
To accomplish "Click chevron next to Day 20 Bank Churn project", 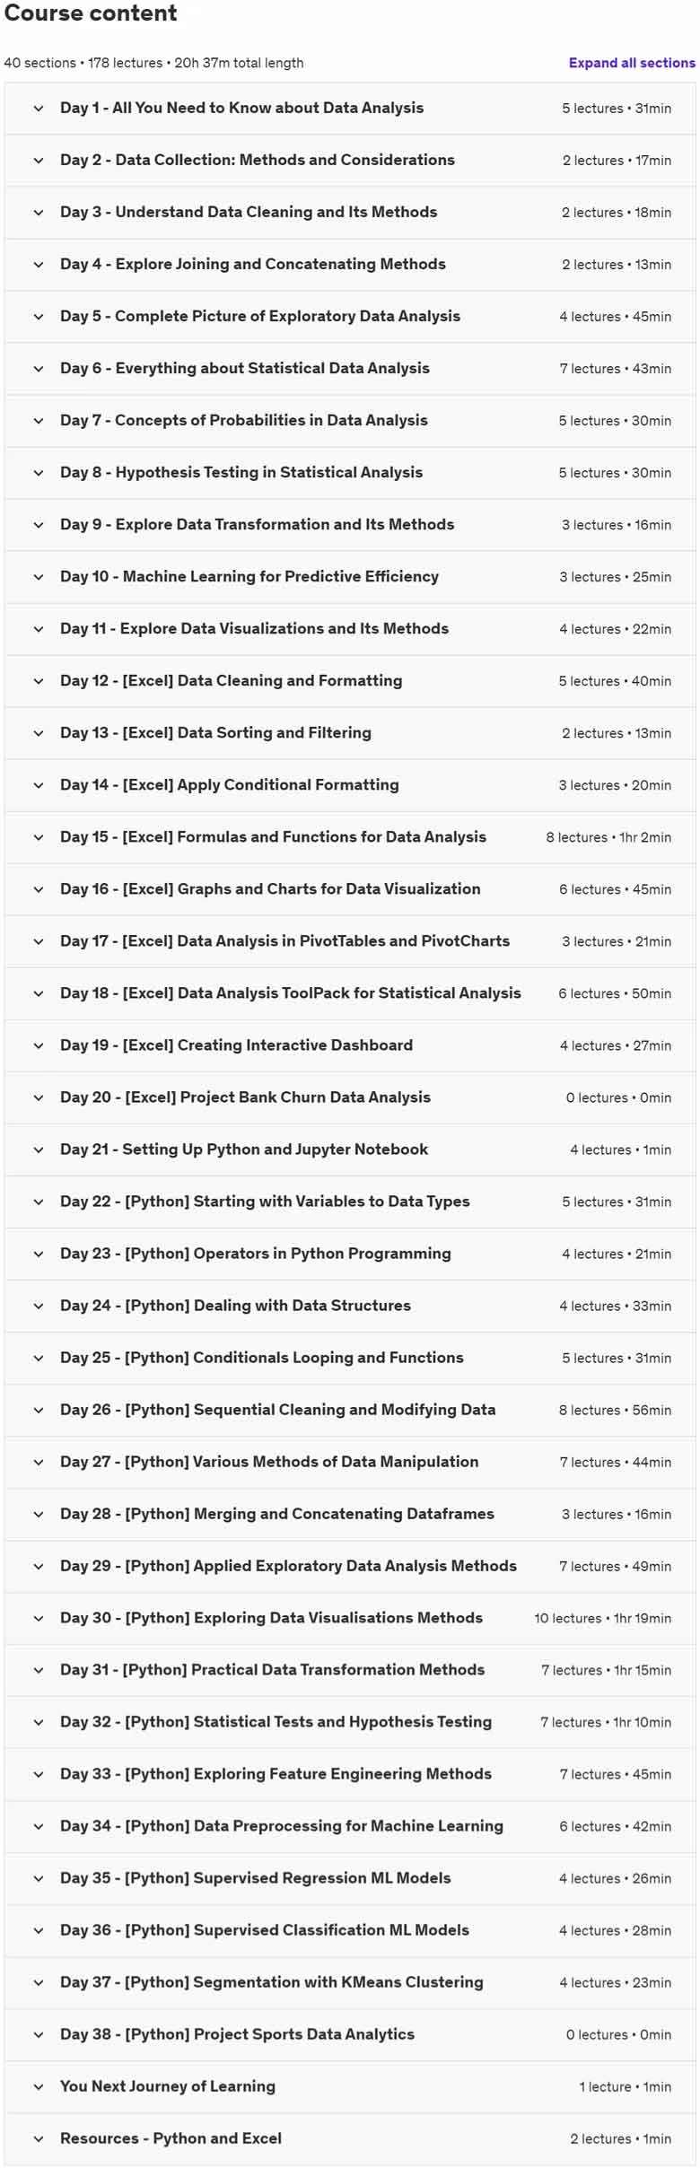I will tap(39, 1097).
